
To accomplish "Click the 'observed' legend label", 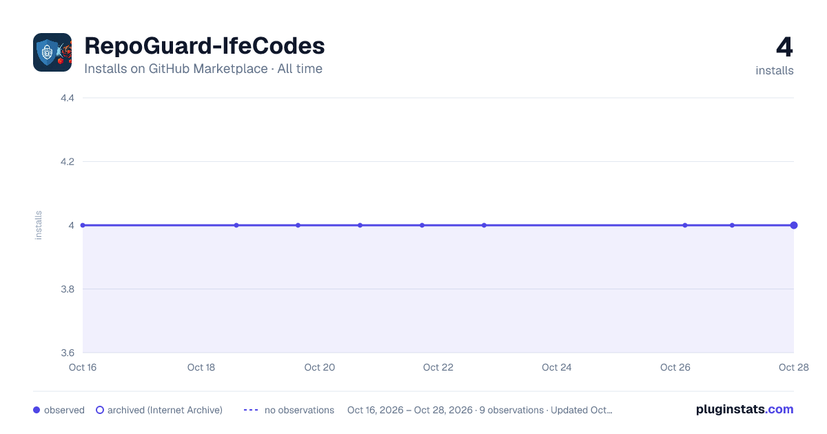I will coord(64,410).
